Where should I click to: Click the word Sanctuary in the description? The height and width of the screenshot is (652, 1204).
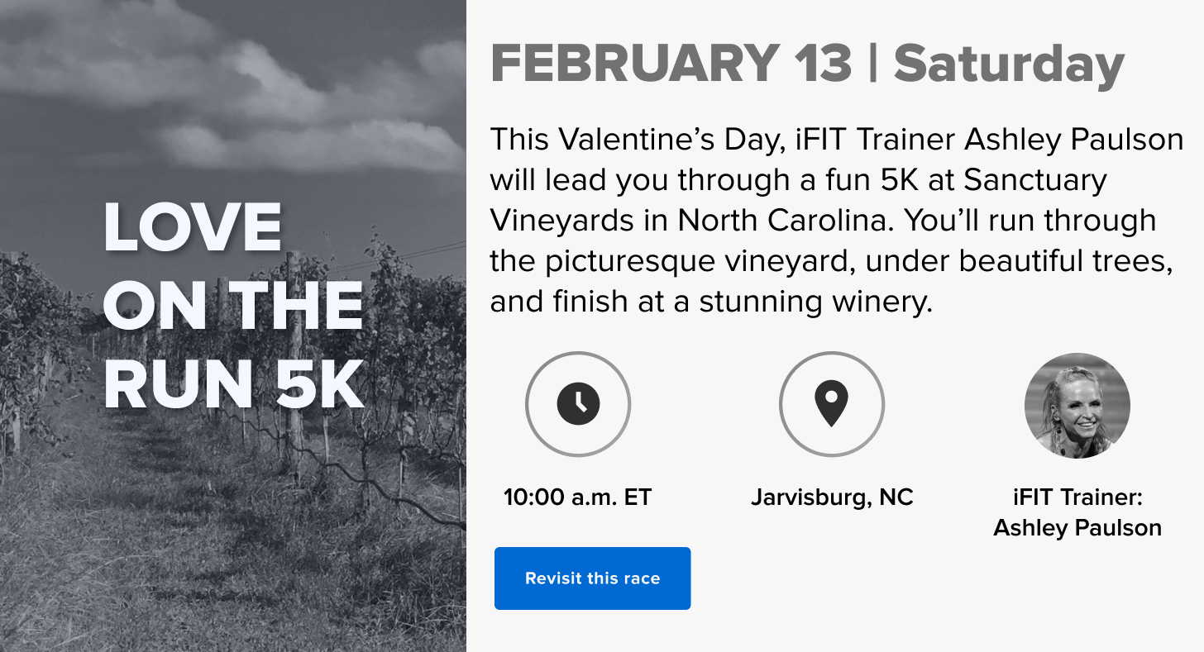click(x=1035, y=179)
